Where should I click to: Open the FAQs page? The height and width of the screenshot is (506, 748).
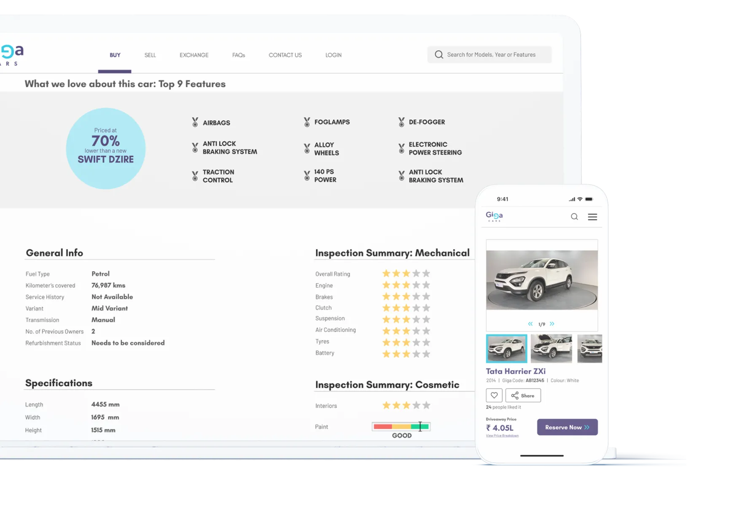[239, 55]
